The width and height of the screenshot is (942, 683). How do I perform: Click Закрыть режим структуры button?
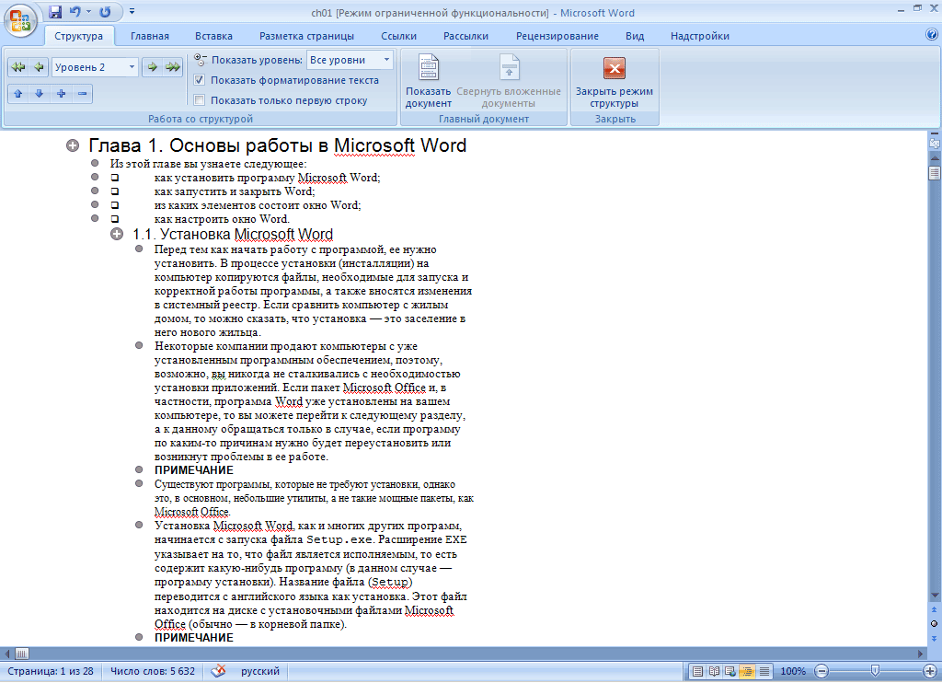pyautogui.click(x=614, y=81)
